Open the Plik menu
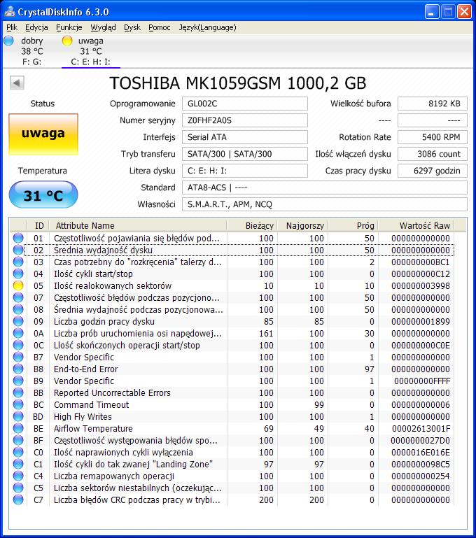Screen dimensions: 476x538 12,27
